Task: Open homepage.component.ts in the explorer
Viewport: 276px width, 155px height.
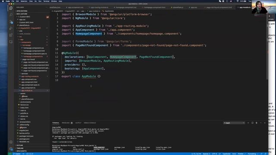Action: pos(33,56)
